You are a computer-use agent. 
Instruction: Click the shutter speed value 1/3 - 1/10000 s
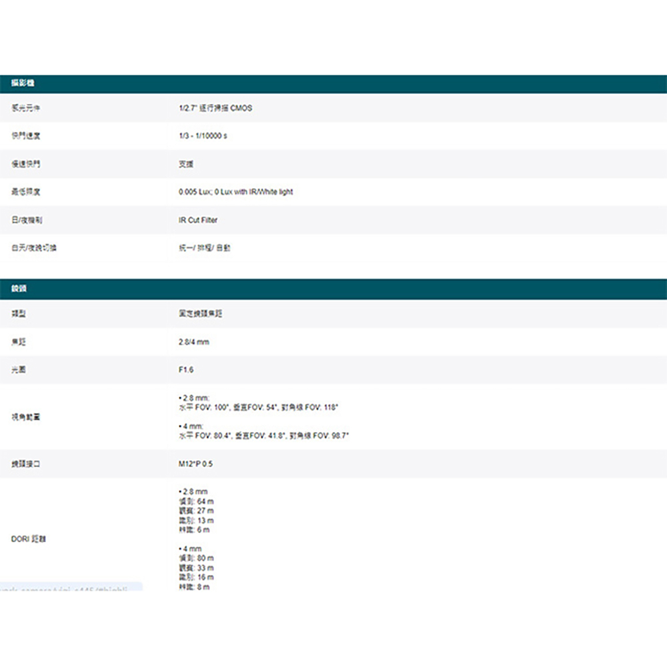point(203,136)
